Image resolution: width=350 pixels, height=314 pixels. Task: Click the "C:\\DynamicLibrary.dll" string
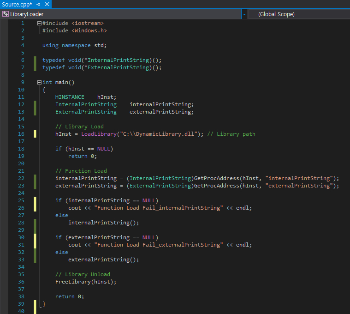point(159,134)
